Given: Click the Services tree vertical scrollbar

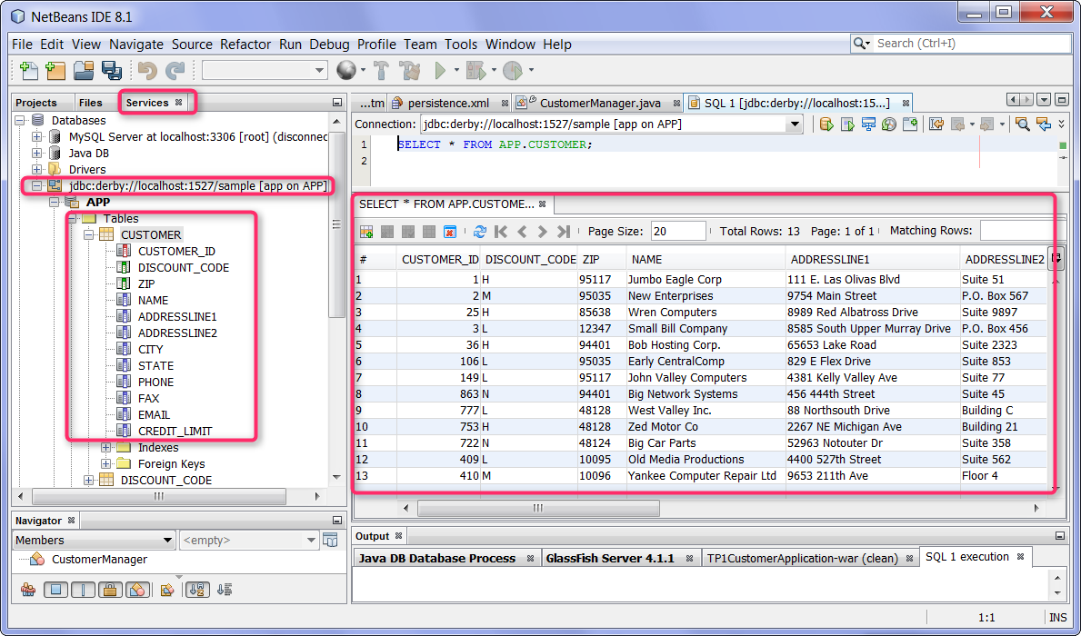Looking at the screenshot, I should point(336,224).
